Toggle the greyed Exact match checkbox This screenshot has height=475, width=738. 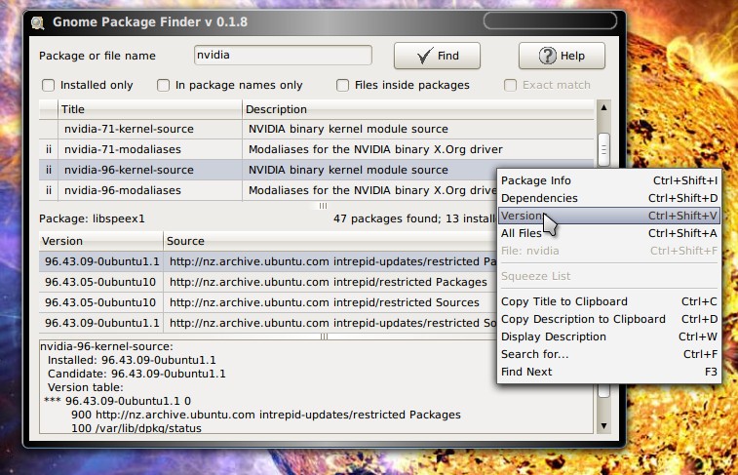(510, 85)
